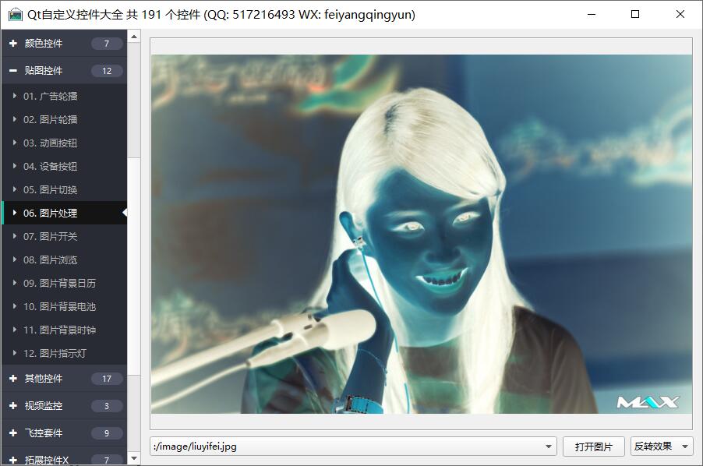
Task: Choose 10. 图片背景电池 item
Action: 59,307
